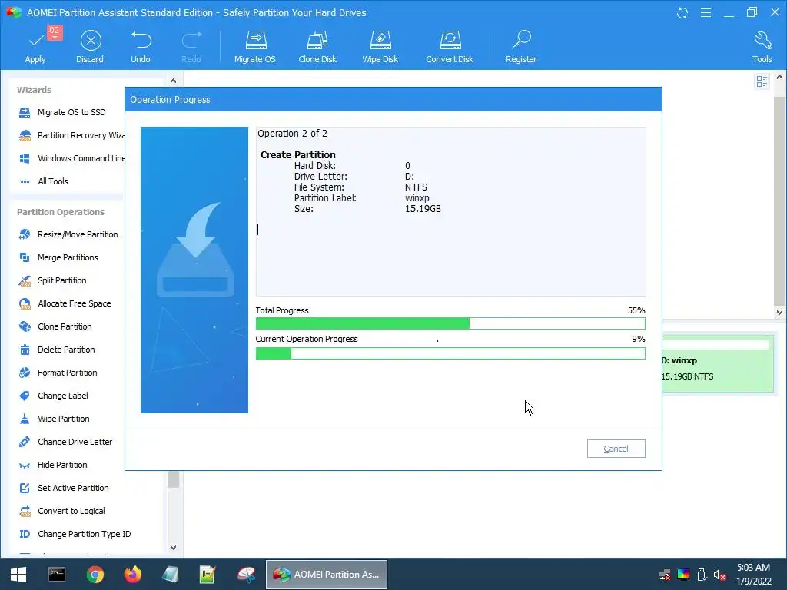The image size is (787, 590).
Task: Click the left sidebar scrollbar thumb
Action: click(173, 479)
